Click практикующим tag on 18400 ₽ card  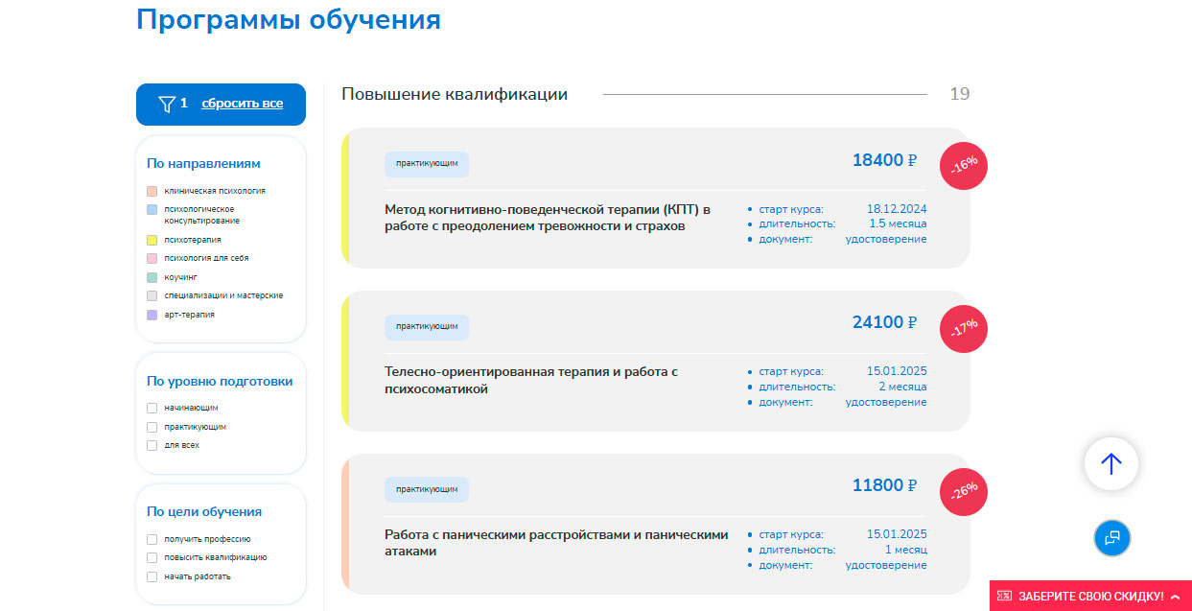pyautogui.click(x=427, y=164)
